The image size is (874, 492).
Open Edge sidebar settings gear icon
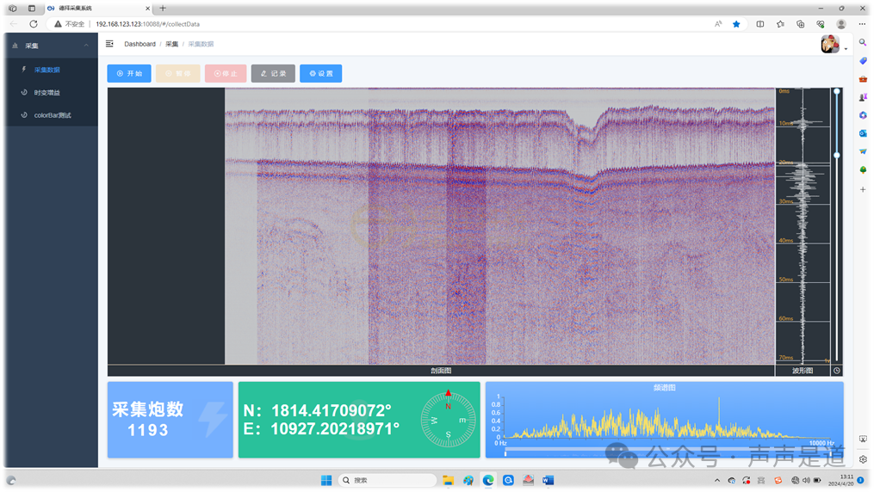863,459
